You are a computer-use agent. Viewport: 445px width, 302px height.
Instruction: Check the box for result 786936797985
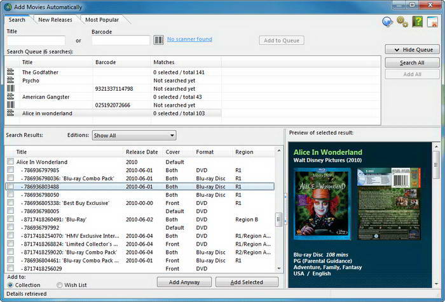point(11,169)
